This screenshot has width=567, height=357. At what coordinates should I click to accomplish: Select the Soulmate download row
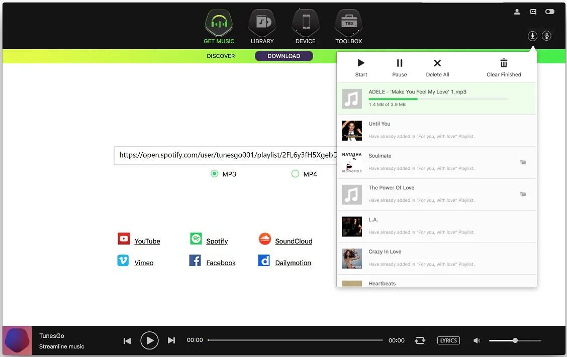436,163
